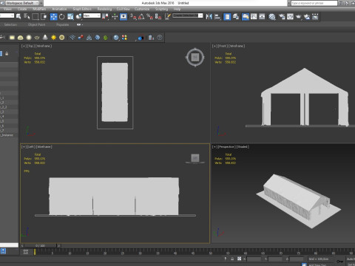Screen dimensions: 355x266
Task: Toggle Window/Crossing selection mode
Action: click(x=44, y=16)
